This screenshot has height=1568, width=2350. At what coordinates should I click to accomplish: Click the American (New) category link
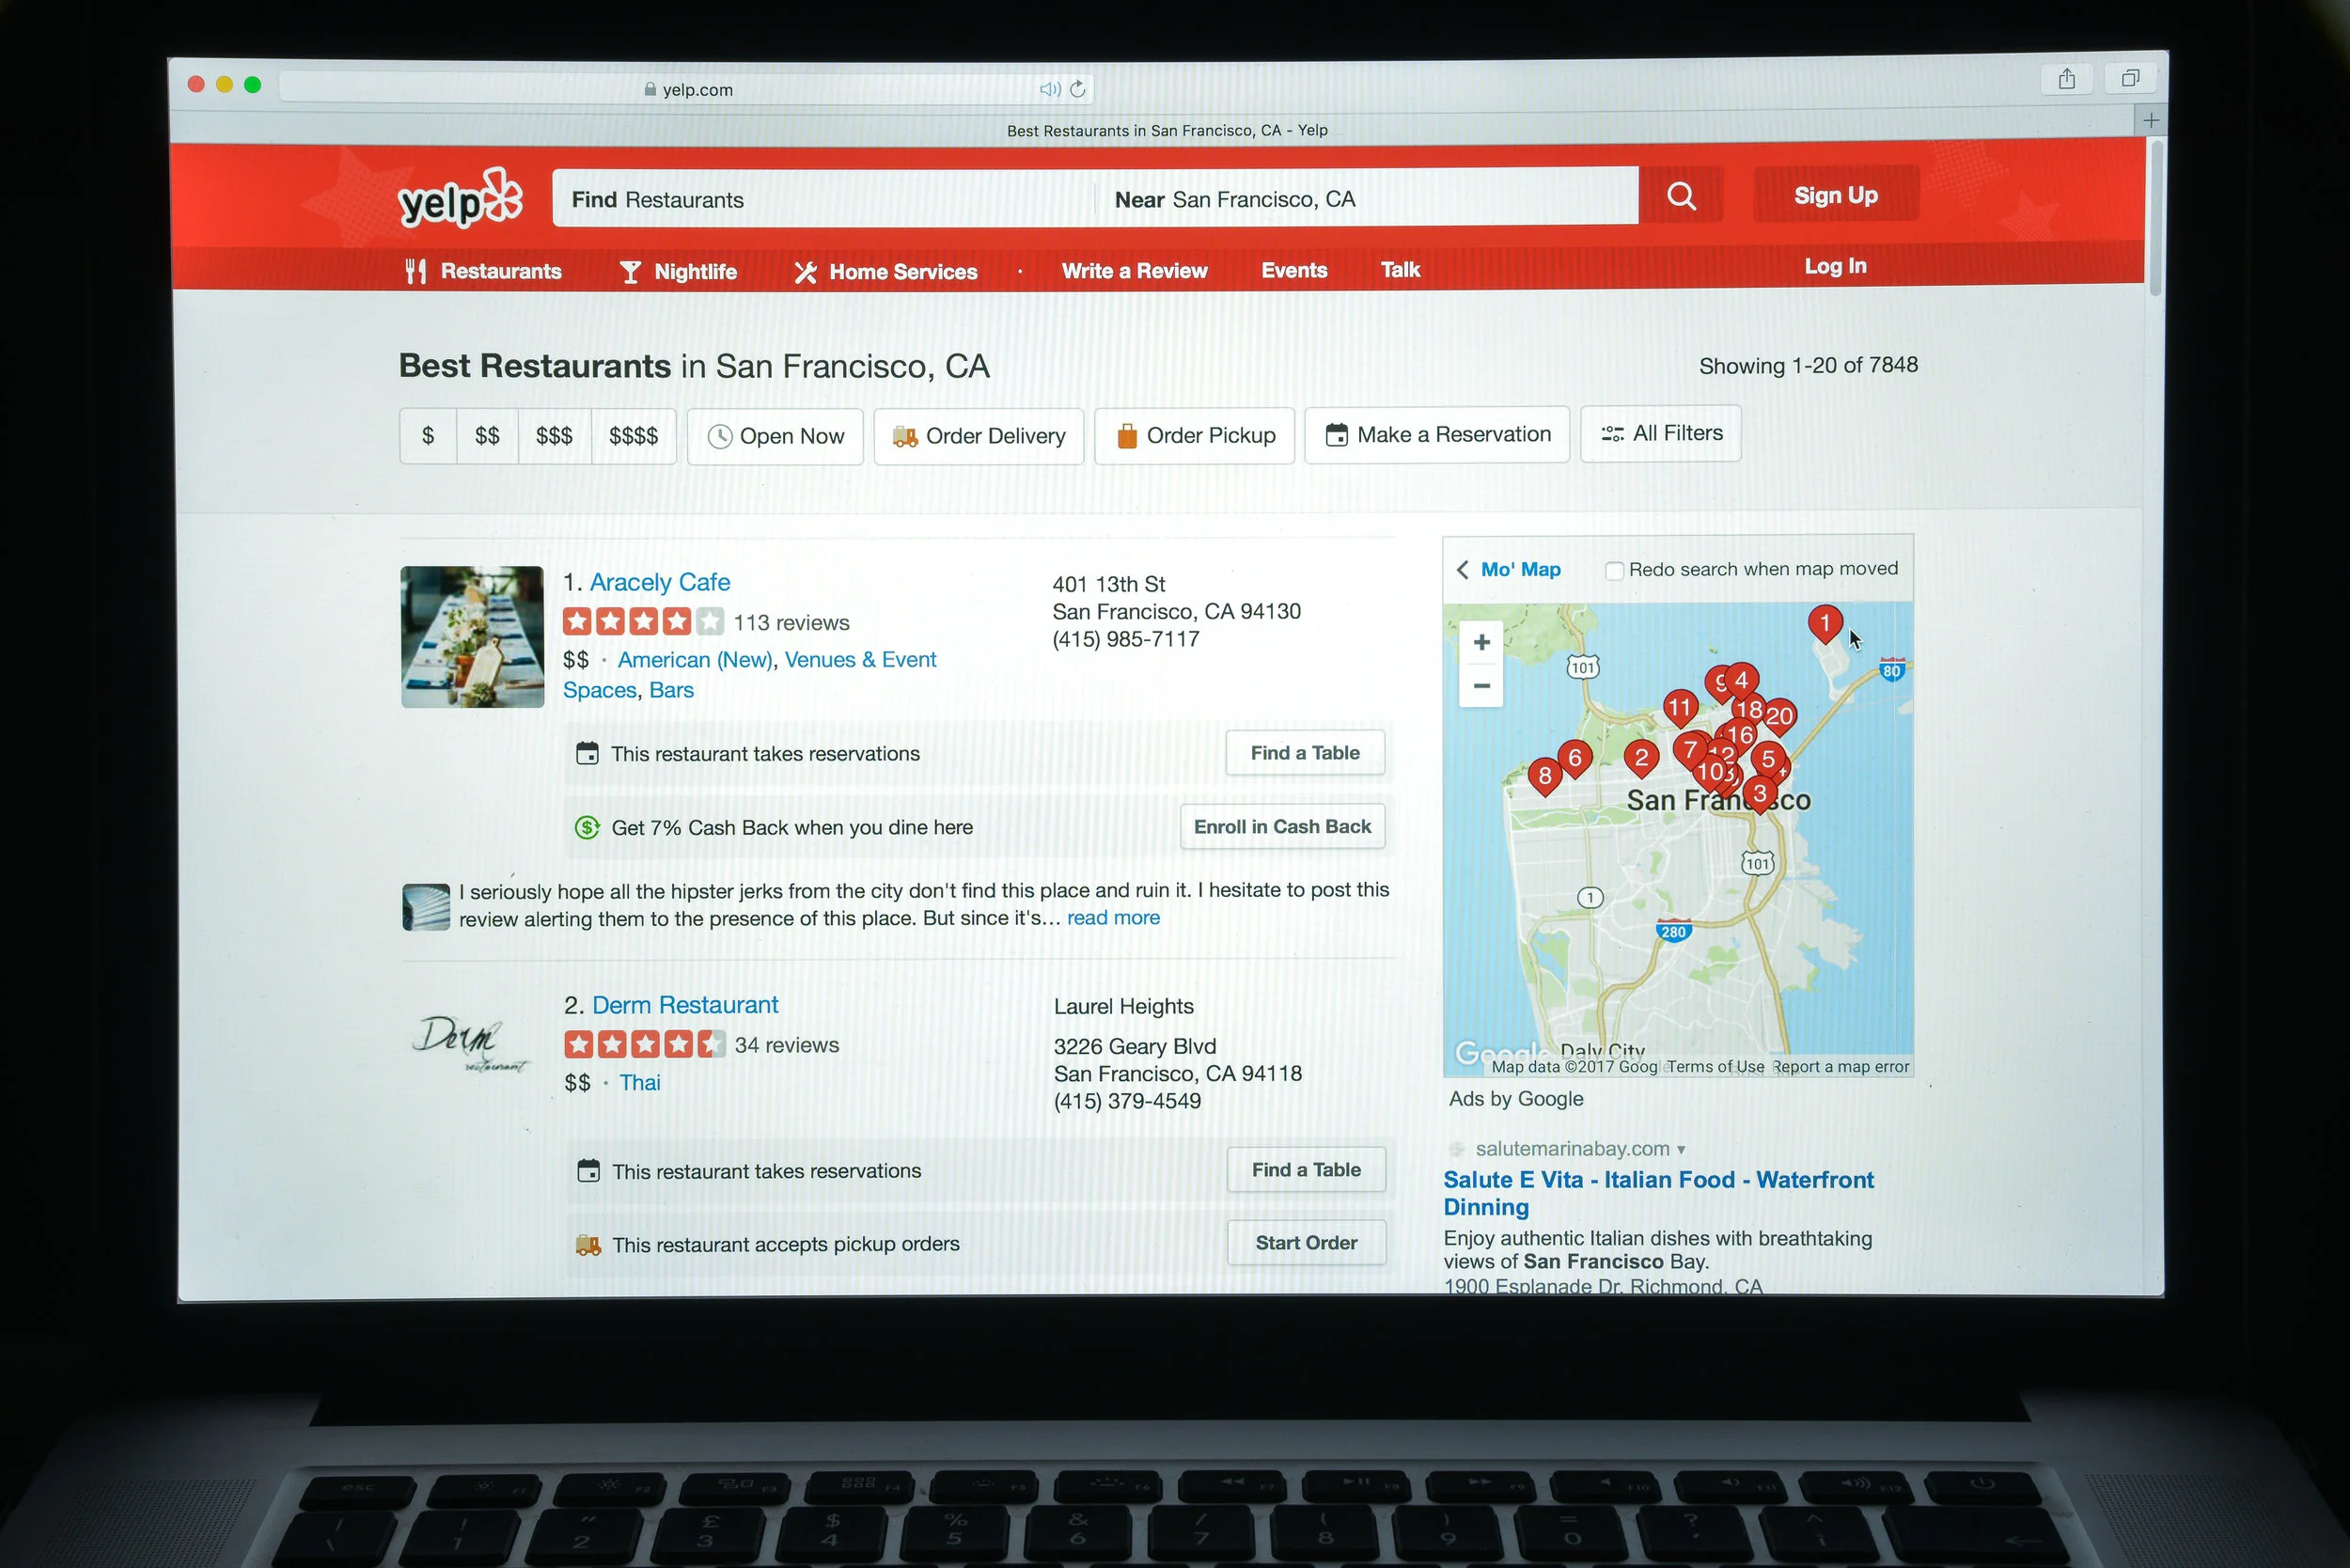coord(695,660)
